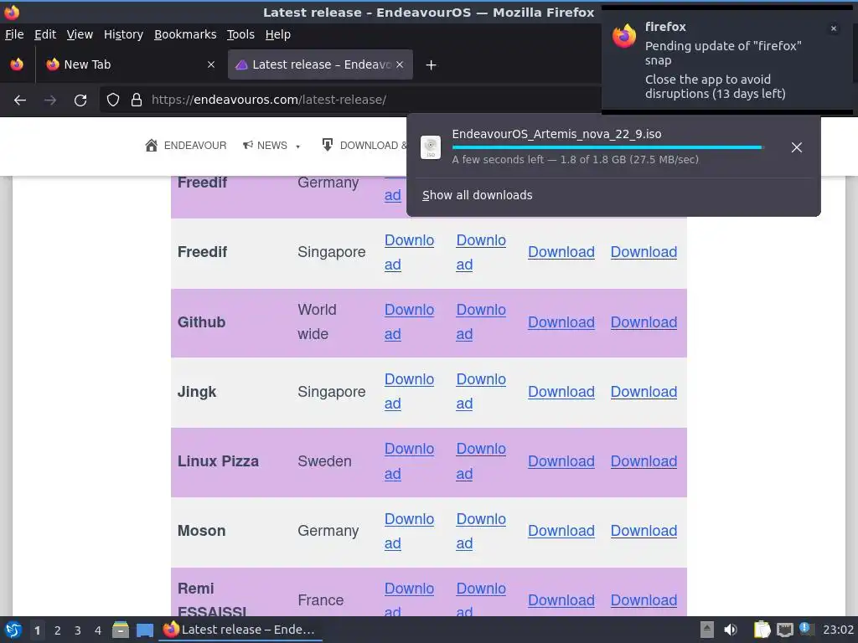Dismiss the firefox snap update notification
Screen dimensions: 858x643
(834, 28)
